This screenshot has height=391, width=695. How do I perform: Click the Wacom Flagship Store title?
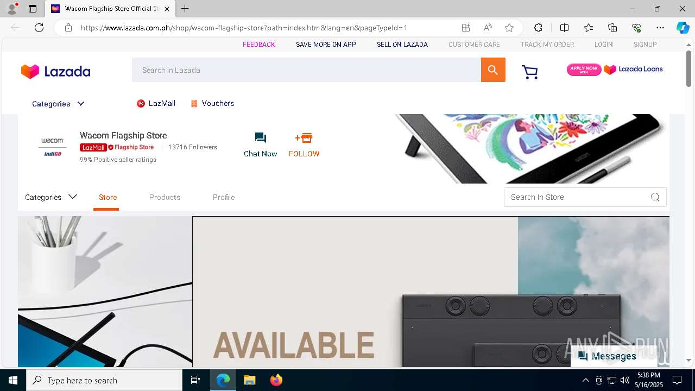(123, 135)
